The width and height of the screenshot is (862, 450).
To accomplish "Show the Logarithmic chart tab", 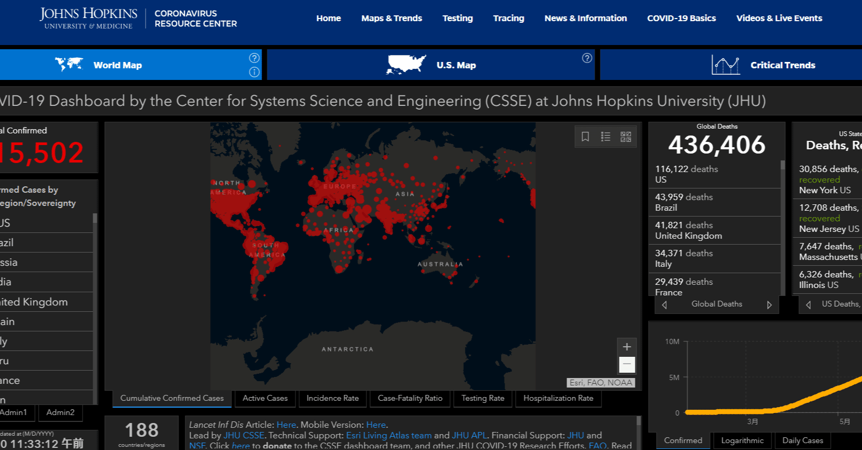I will (742, 440).
